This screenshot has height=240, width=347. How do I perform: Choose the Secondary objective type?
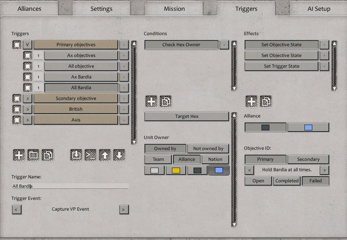point(308,159)
